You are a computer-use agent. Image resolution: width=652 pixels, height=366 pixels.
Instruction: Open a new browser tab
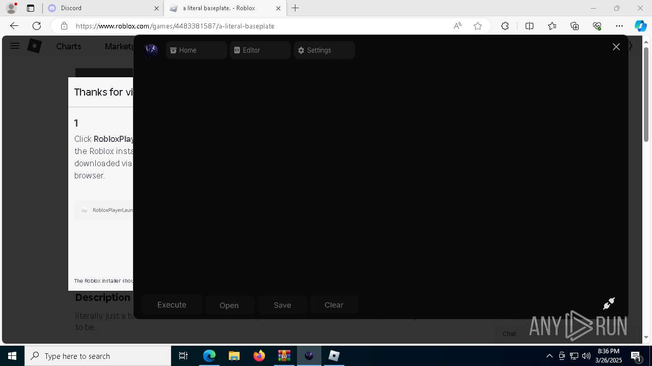[x=295, y=8]
